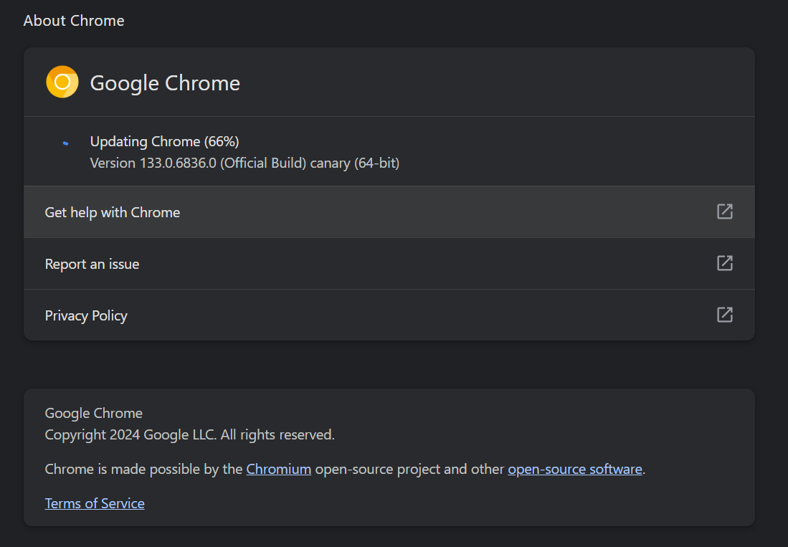Click the version number 133.0.6836.0
Screen dimensions: 788x547
tap(178, 163)
